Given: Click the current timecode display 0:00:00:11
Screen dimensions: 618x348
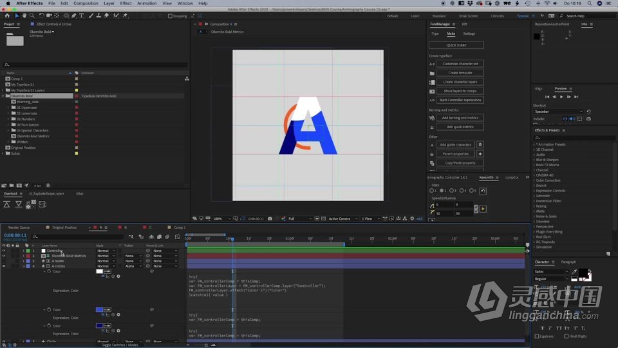Looking at the screenshot, I should click(x=15, y=236).
